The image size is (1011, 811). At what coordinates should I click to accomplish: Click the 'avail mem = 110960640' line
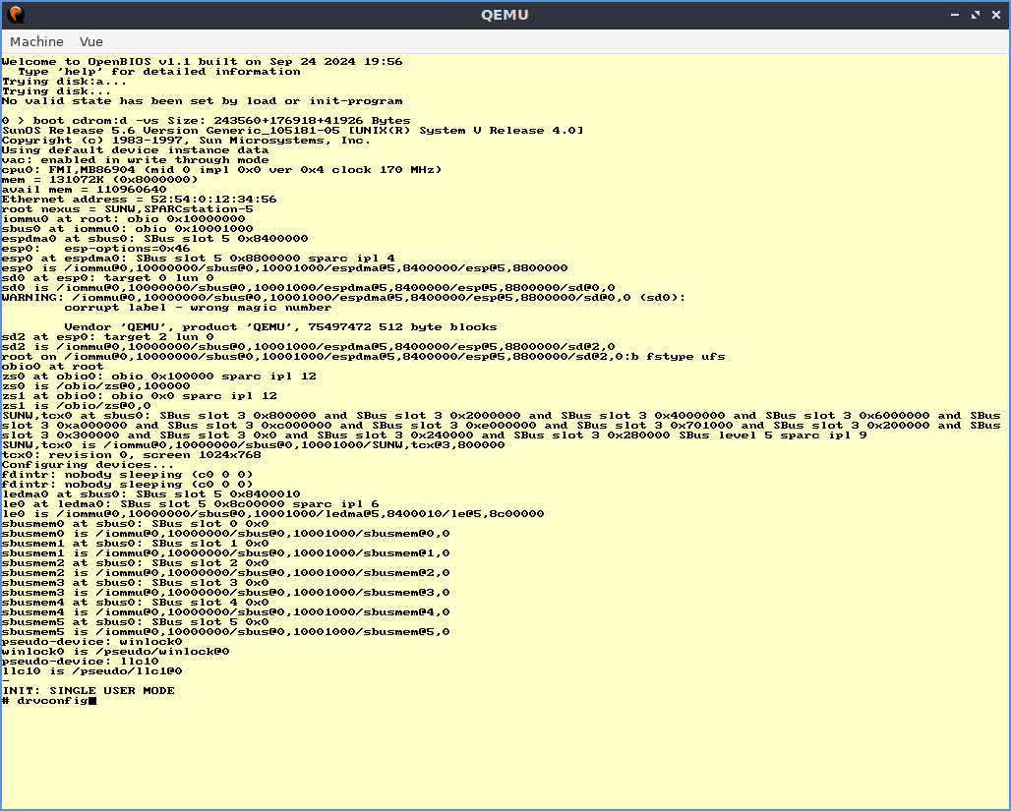(x=84, y=190)
